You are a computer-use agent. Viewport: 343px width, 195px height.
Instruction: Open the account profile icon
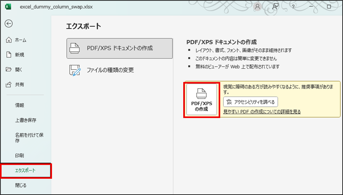tap(257, 7)
